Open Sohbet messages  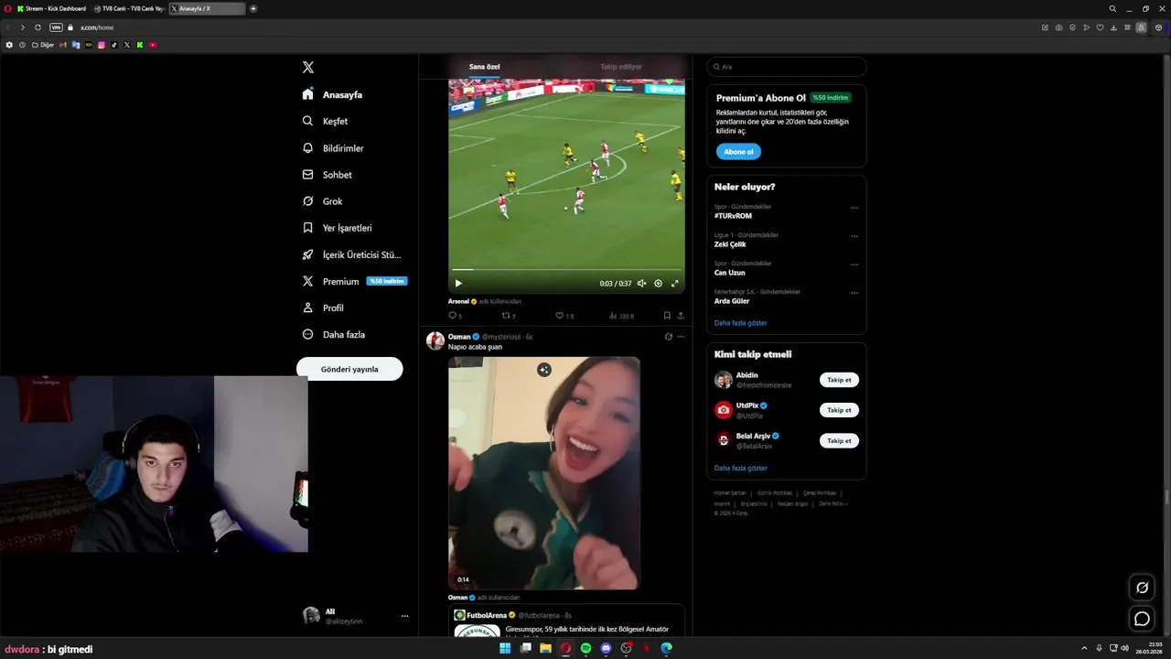tap(328, 175)
